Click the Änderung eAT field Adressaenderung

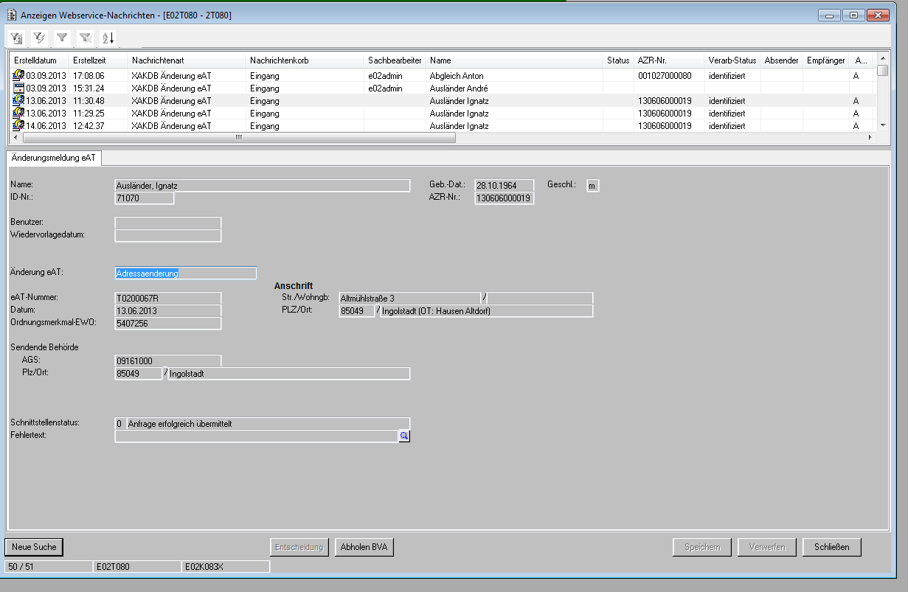[186, 273]
